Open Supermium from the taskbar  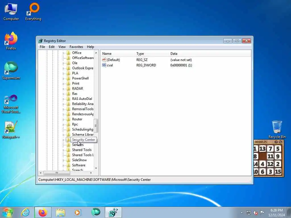(96, 212)
